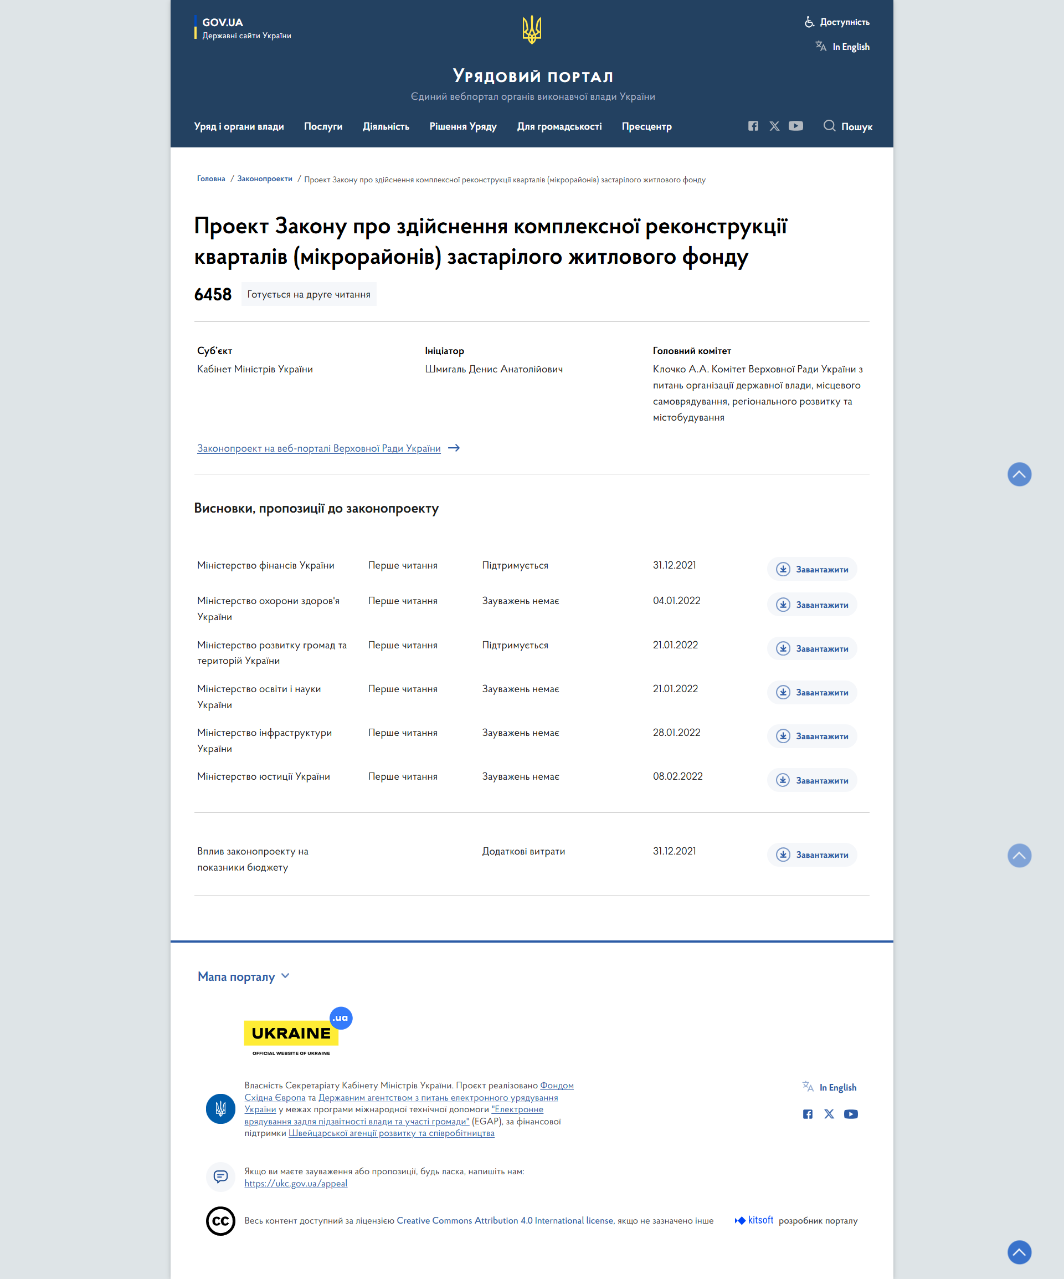The height and width of the screenshot is (1279, 1064).
Task: Download Міністерство інфраструктури conclusion
Action: point(812,736)
